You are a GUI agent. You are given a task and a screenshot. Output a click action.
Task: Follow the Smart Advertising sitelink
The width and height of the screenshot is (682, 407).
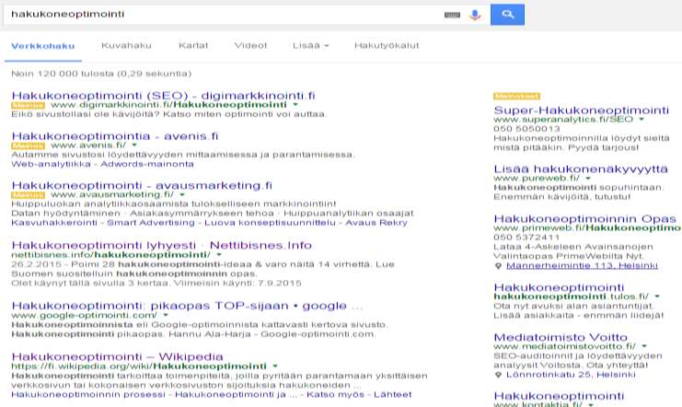point(151,223)
